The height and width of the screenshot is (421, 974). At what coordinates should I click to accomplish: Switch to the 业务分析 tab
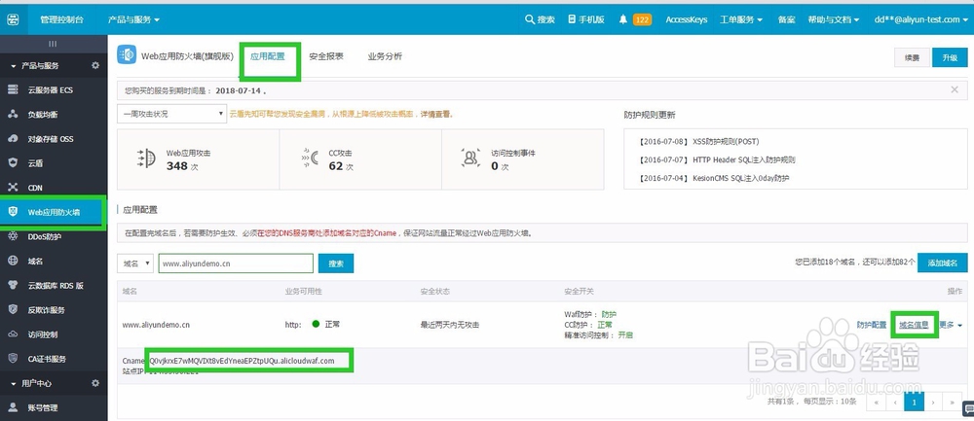[385, 56]
